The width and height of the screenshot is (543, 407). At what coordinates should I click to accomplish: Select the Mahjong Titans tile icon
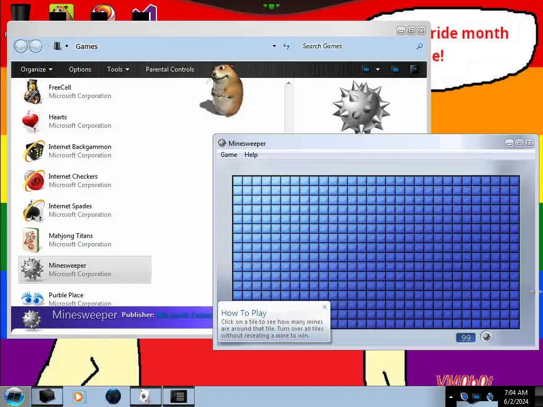(31, 240)
